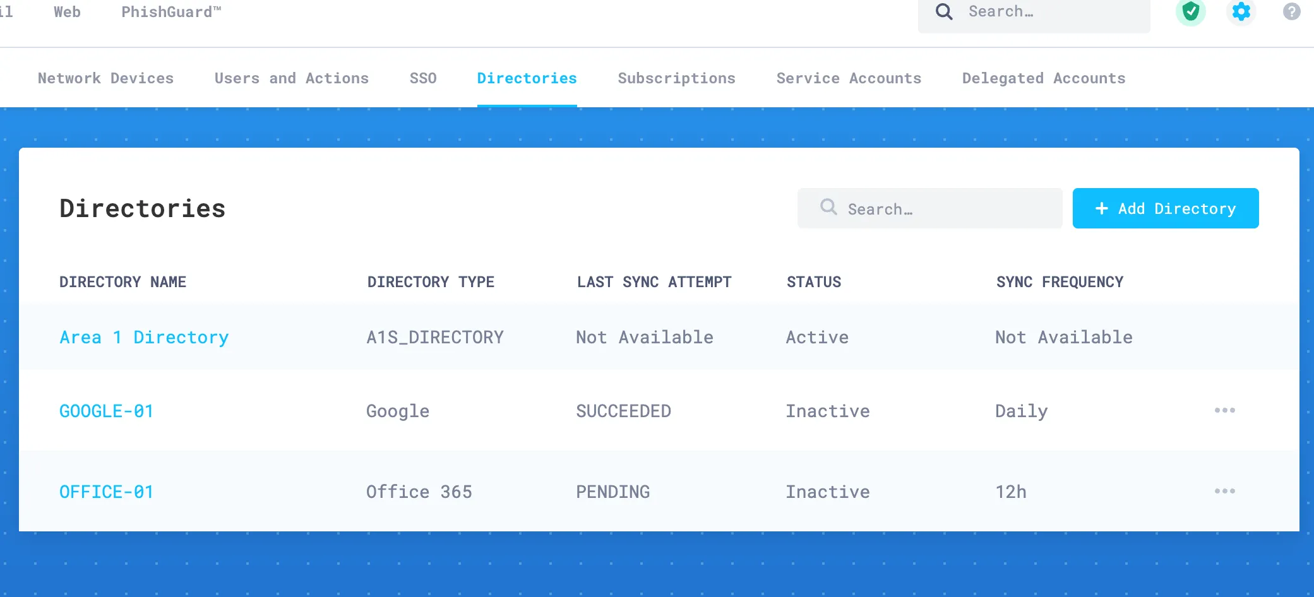The width and height of the screenshot is (1314, 597).
Task: Click the search magnifier inside Directories panel
Action: coord(828,208)
